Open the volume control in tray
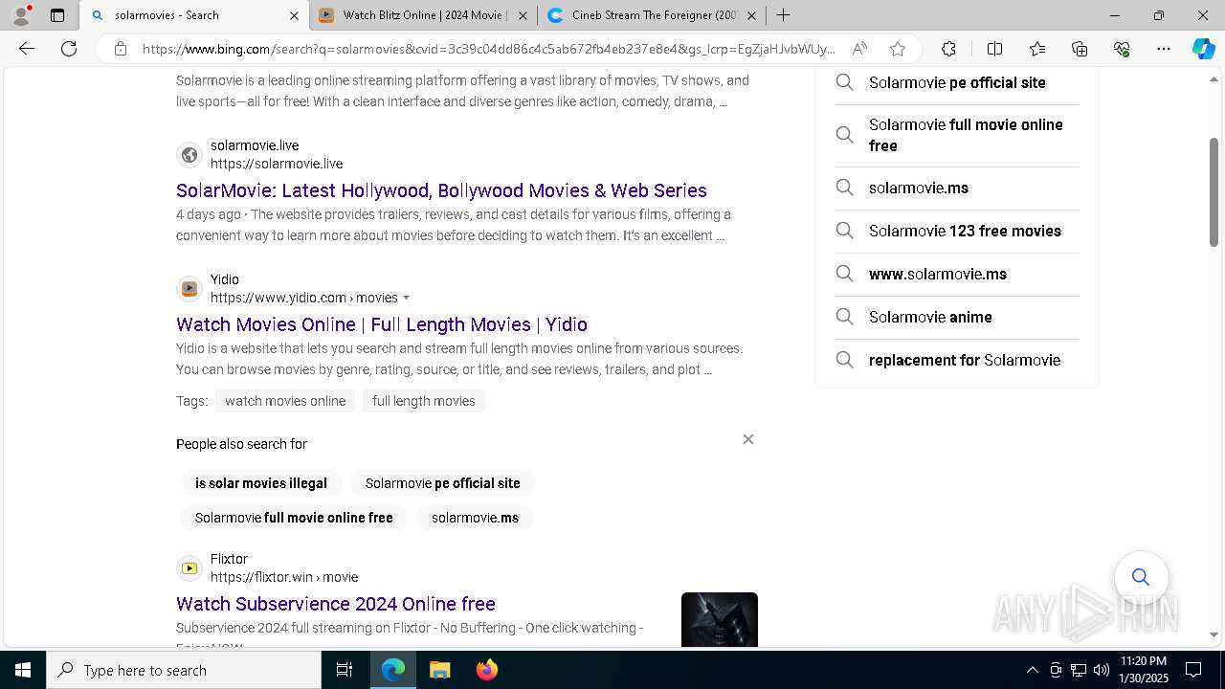 pos(1102,670)
